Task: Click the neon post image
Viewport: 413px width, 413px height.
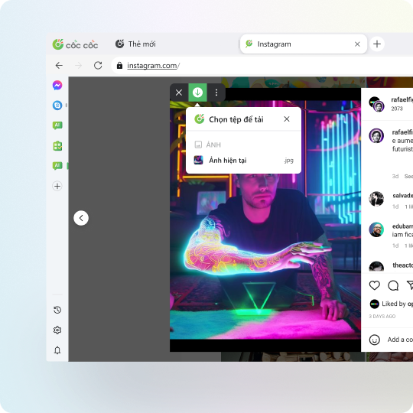Action: (x=265, y=220)
